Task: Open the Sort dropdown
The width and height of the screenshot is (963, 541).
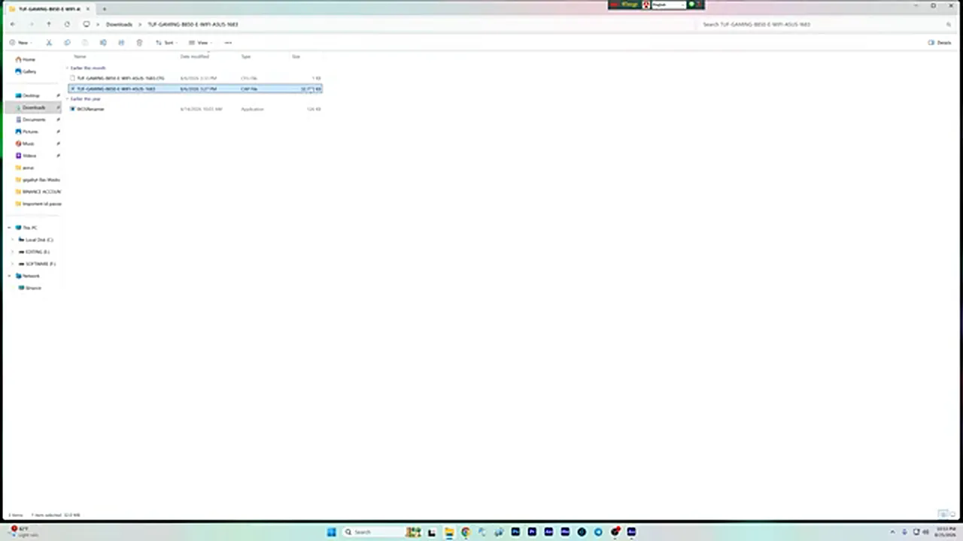Action: [166, 43]
